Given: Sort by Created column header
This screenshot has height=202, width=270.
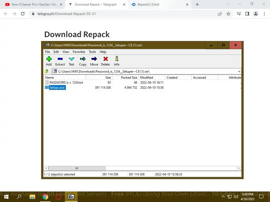Looking at the screenshot, I should pos(178,78).
